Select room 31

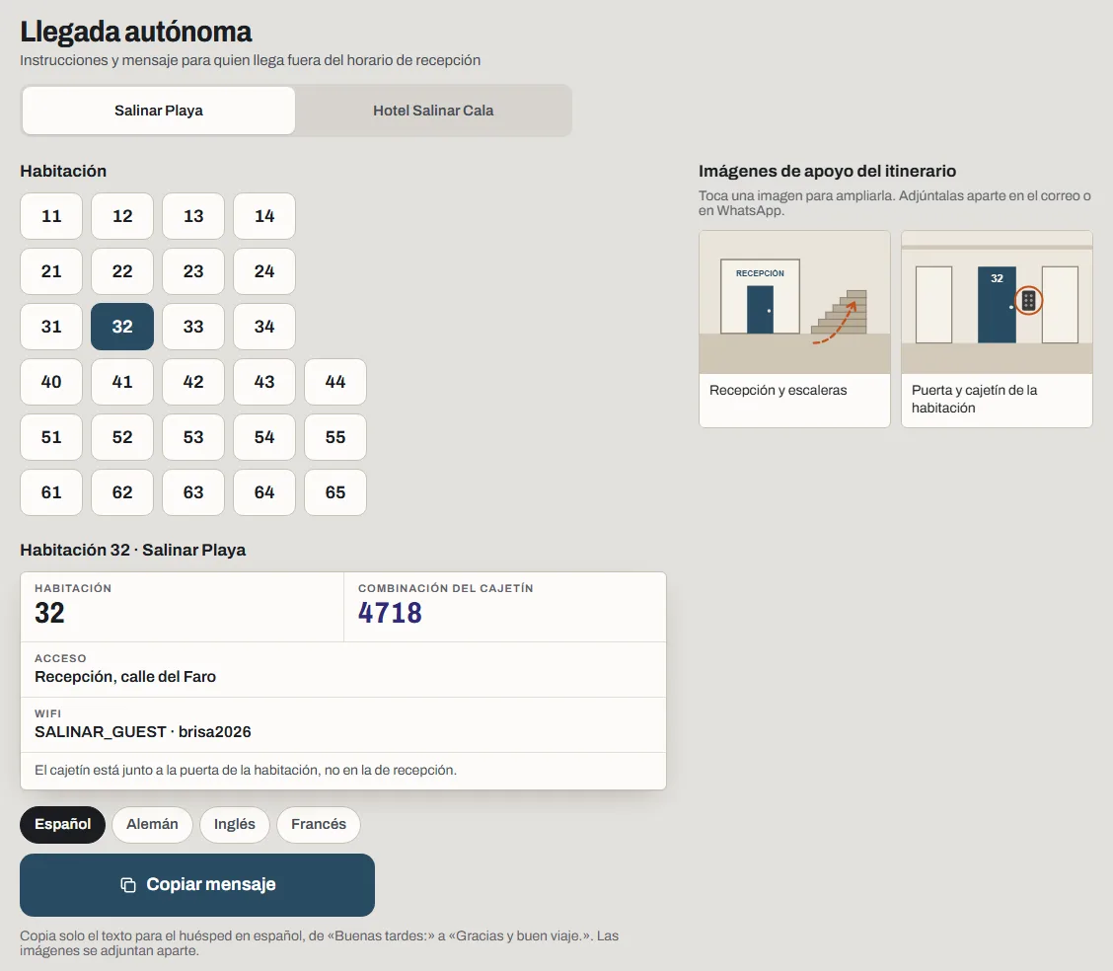click(51, 327)
